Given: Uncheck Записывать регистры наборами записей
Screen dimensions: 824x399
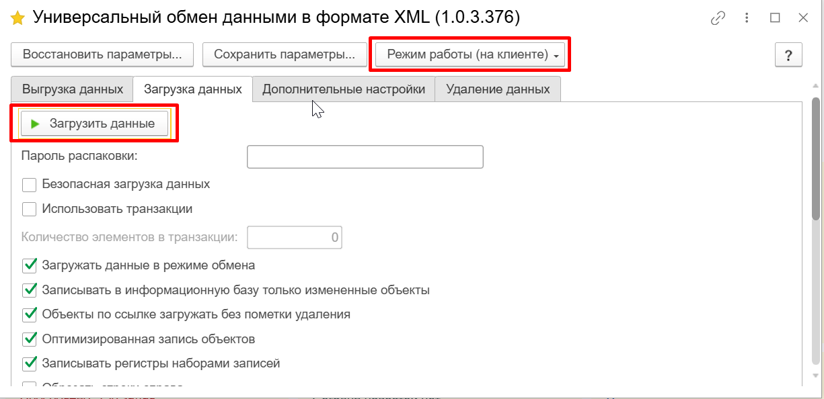Looking at the screenshot, I should click(30, 363).
